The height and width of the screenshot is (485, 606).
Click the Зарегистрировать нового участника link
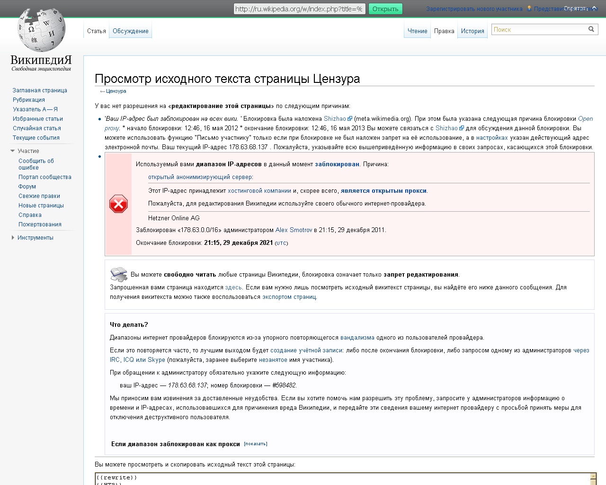474,9
